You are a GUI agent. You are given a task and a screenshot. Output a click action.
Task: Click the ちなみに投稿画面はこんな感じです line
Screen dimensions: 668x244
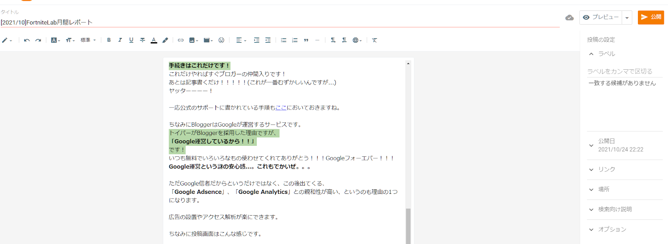point(216,234)
